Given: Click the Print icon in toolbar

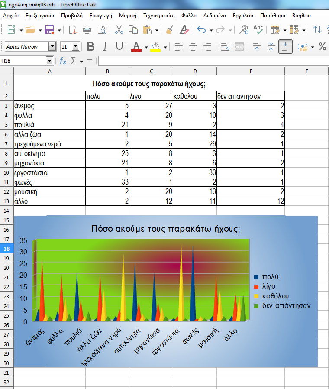Looking at the screenshot, I should tap(87, 30).
